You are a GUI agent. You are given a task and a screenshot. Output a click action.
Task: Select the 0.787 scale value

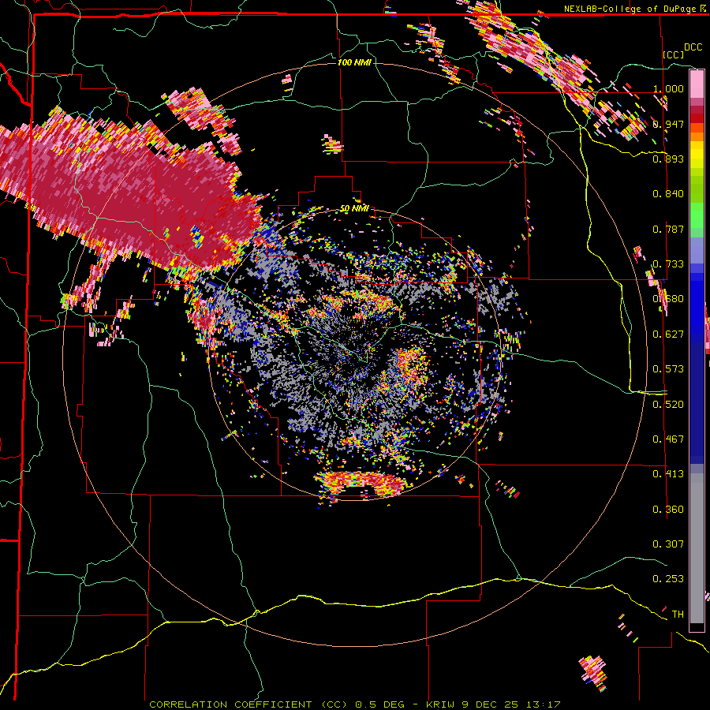pyautogui.click(x=668, y=229)
